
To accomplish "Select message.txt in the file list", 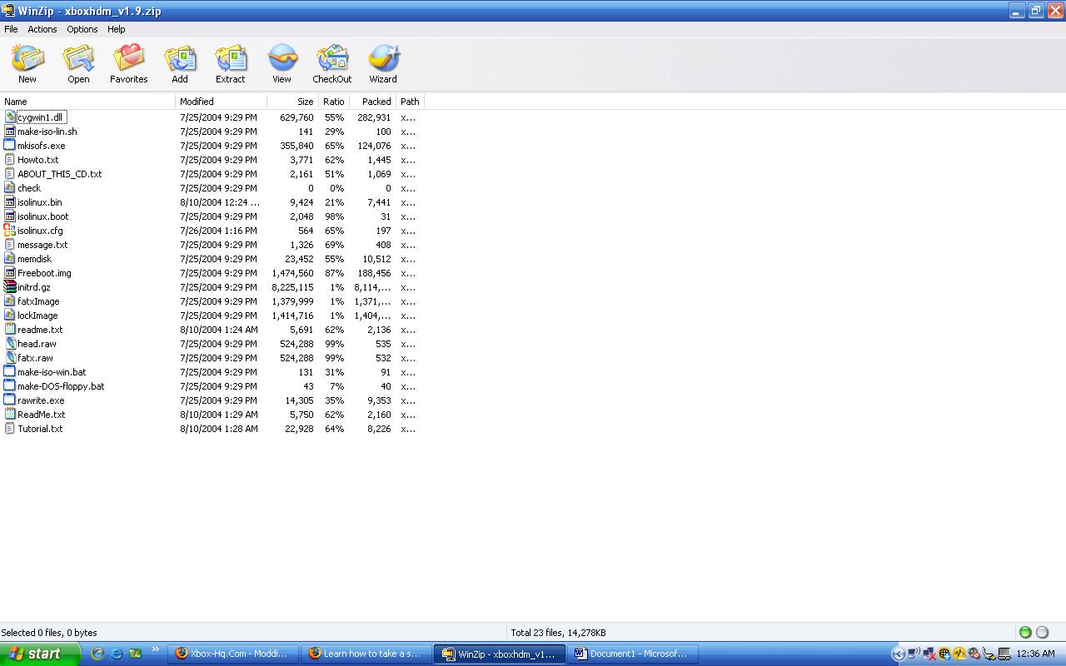I will 42,245.
